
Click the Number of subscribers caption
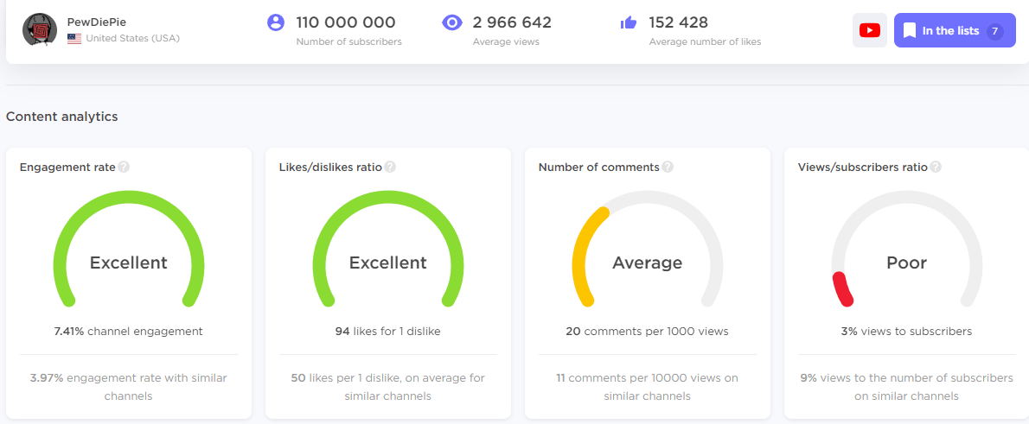(x=349, y=42)
